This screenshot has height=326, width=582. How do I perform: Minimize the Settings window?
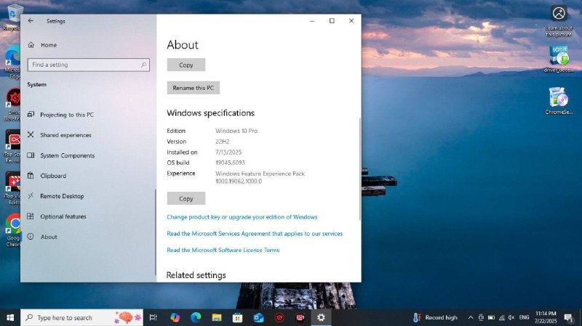point(312,21)
